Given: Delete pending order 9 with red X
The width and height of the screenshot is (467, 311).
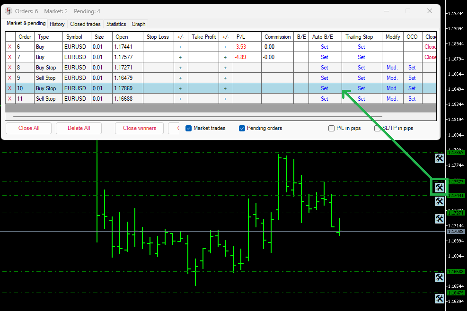Looking at the screenshot, I should [x=10, y=78].
